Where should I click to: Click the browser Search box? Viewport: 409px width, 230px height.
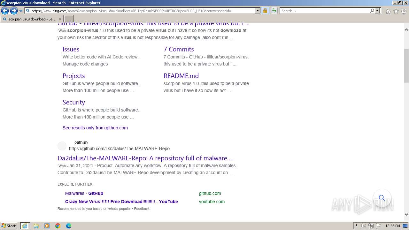click(325, 11)
